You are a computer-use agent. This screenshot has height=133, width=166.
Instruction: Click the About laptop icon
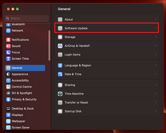pos(60,20)
